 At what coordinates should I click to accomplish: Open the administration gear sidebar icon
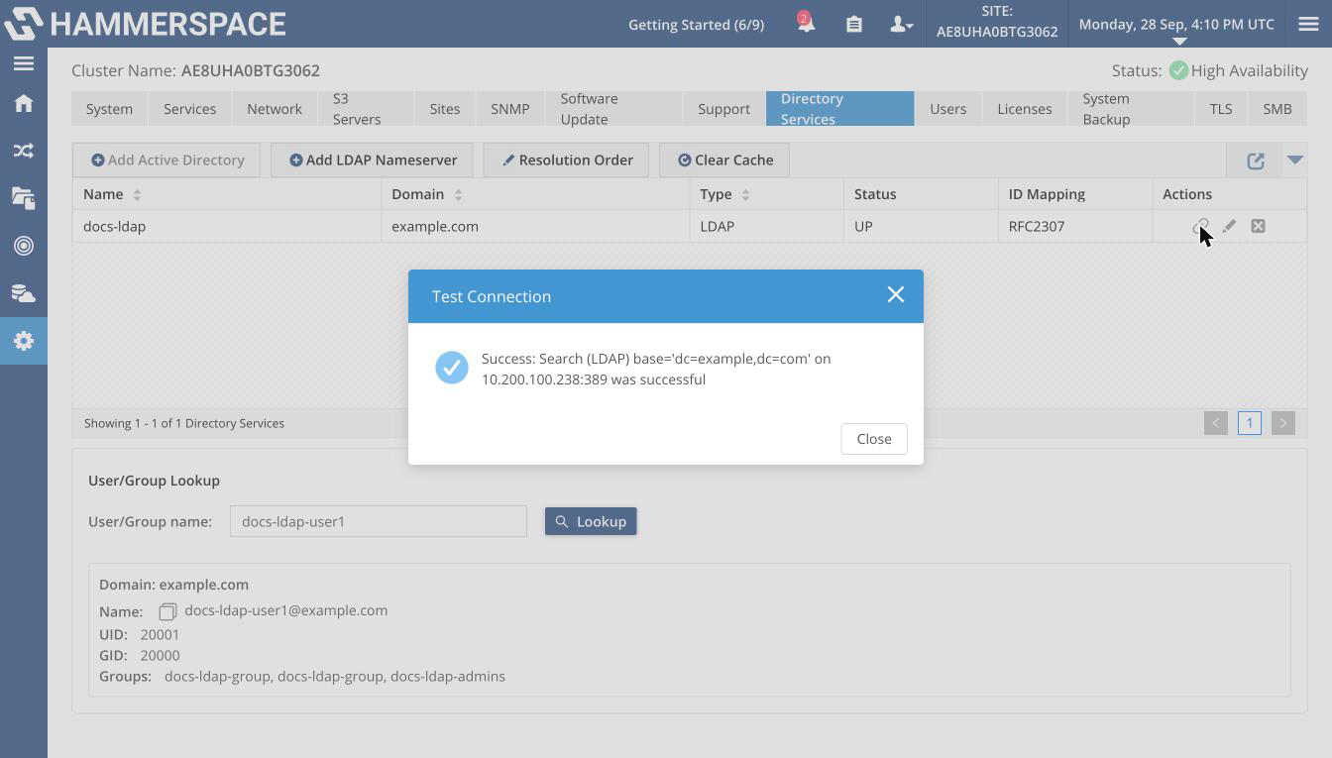click(x=24, y=341)
